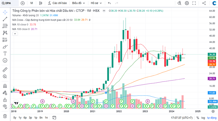Open the go to date calendar

click(54, 118)
